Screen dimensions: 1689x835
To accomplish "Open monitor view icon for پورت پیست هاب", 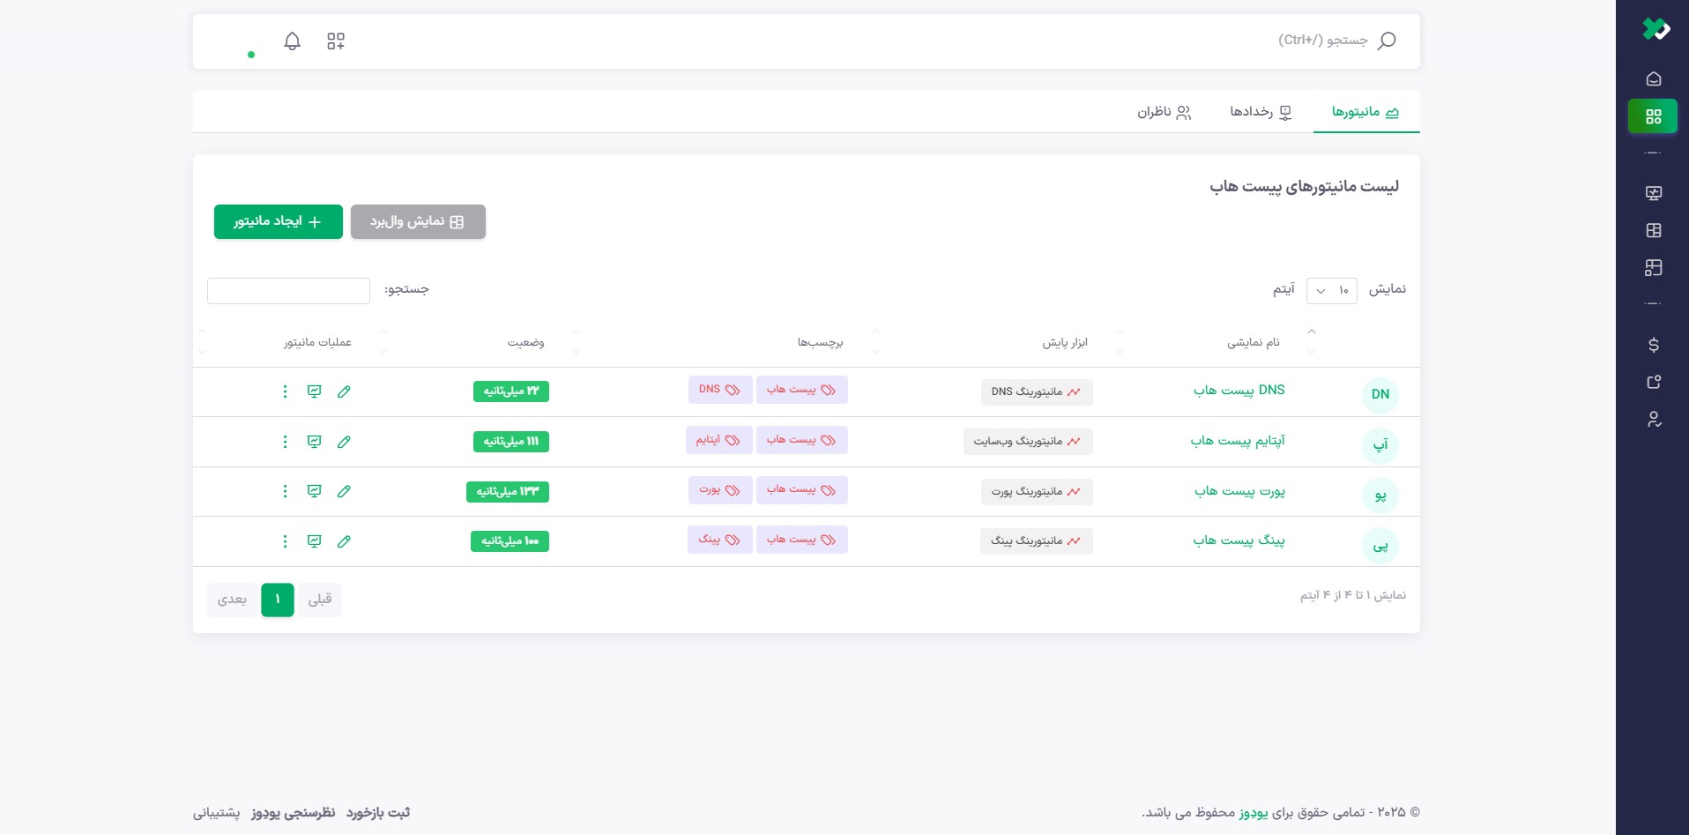I will tap(314, 491).
